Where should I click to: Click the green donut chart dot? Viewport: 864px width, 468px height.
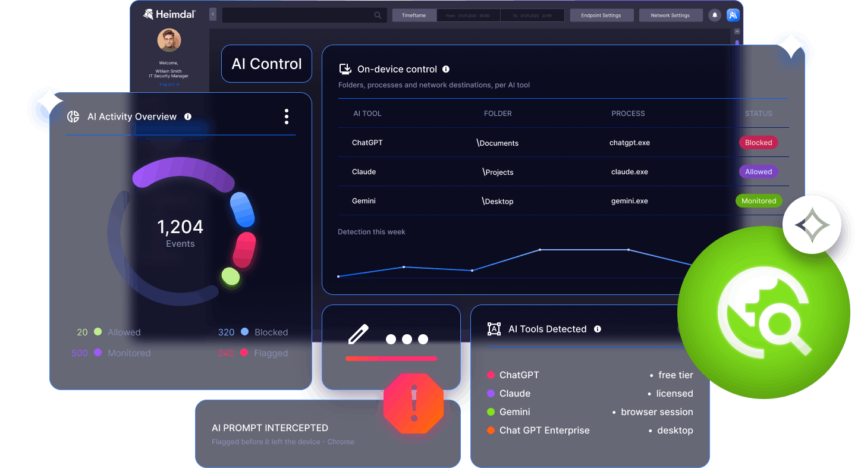(231, 277)
